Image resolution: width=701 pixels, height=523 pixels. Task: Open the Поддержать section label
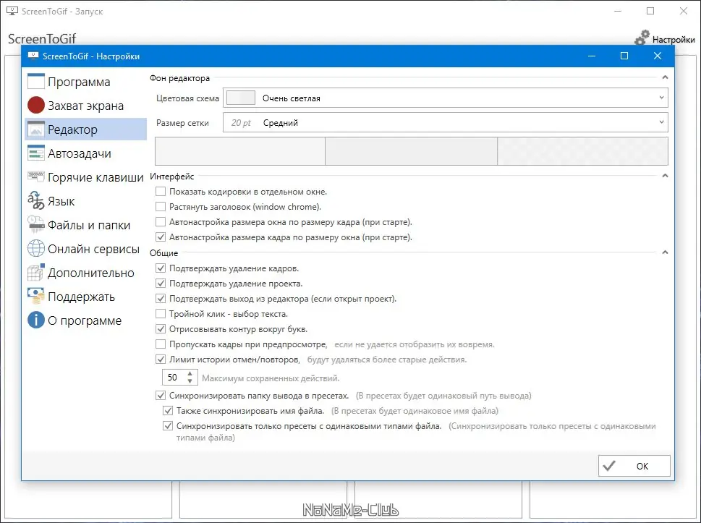pyautogui.click(x=81, y=297)
